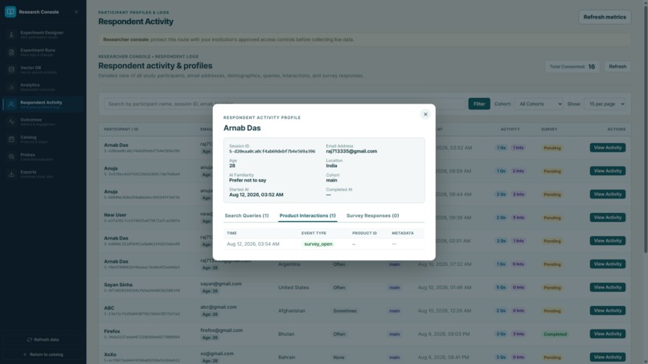Image resolution: width=648 pixels, height=364 pixels.
Task: Click Refresh button next to Total Consented
Action: tap(617, 67)
